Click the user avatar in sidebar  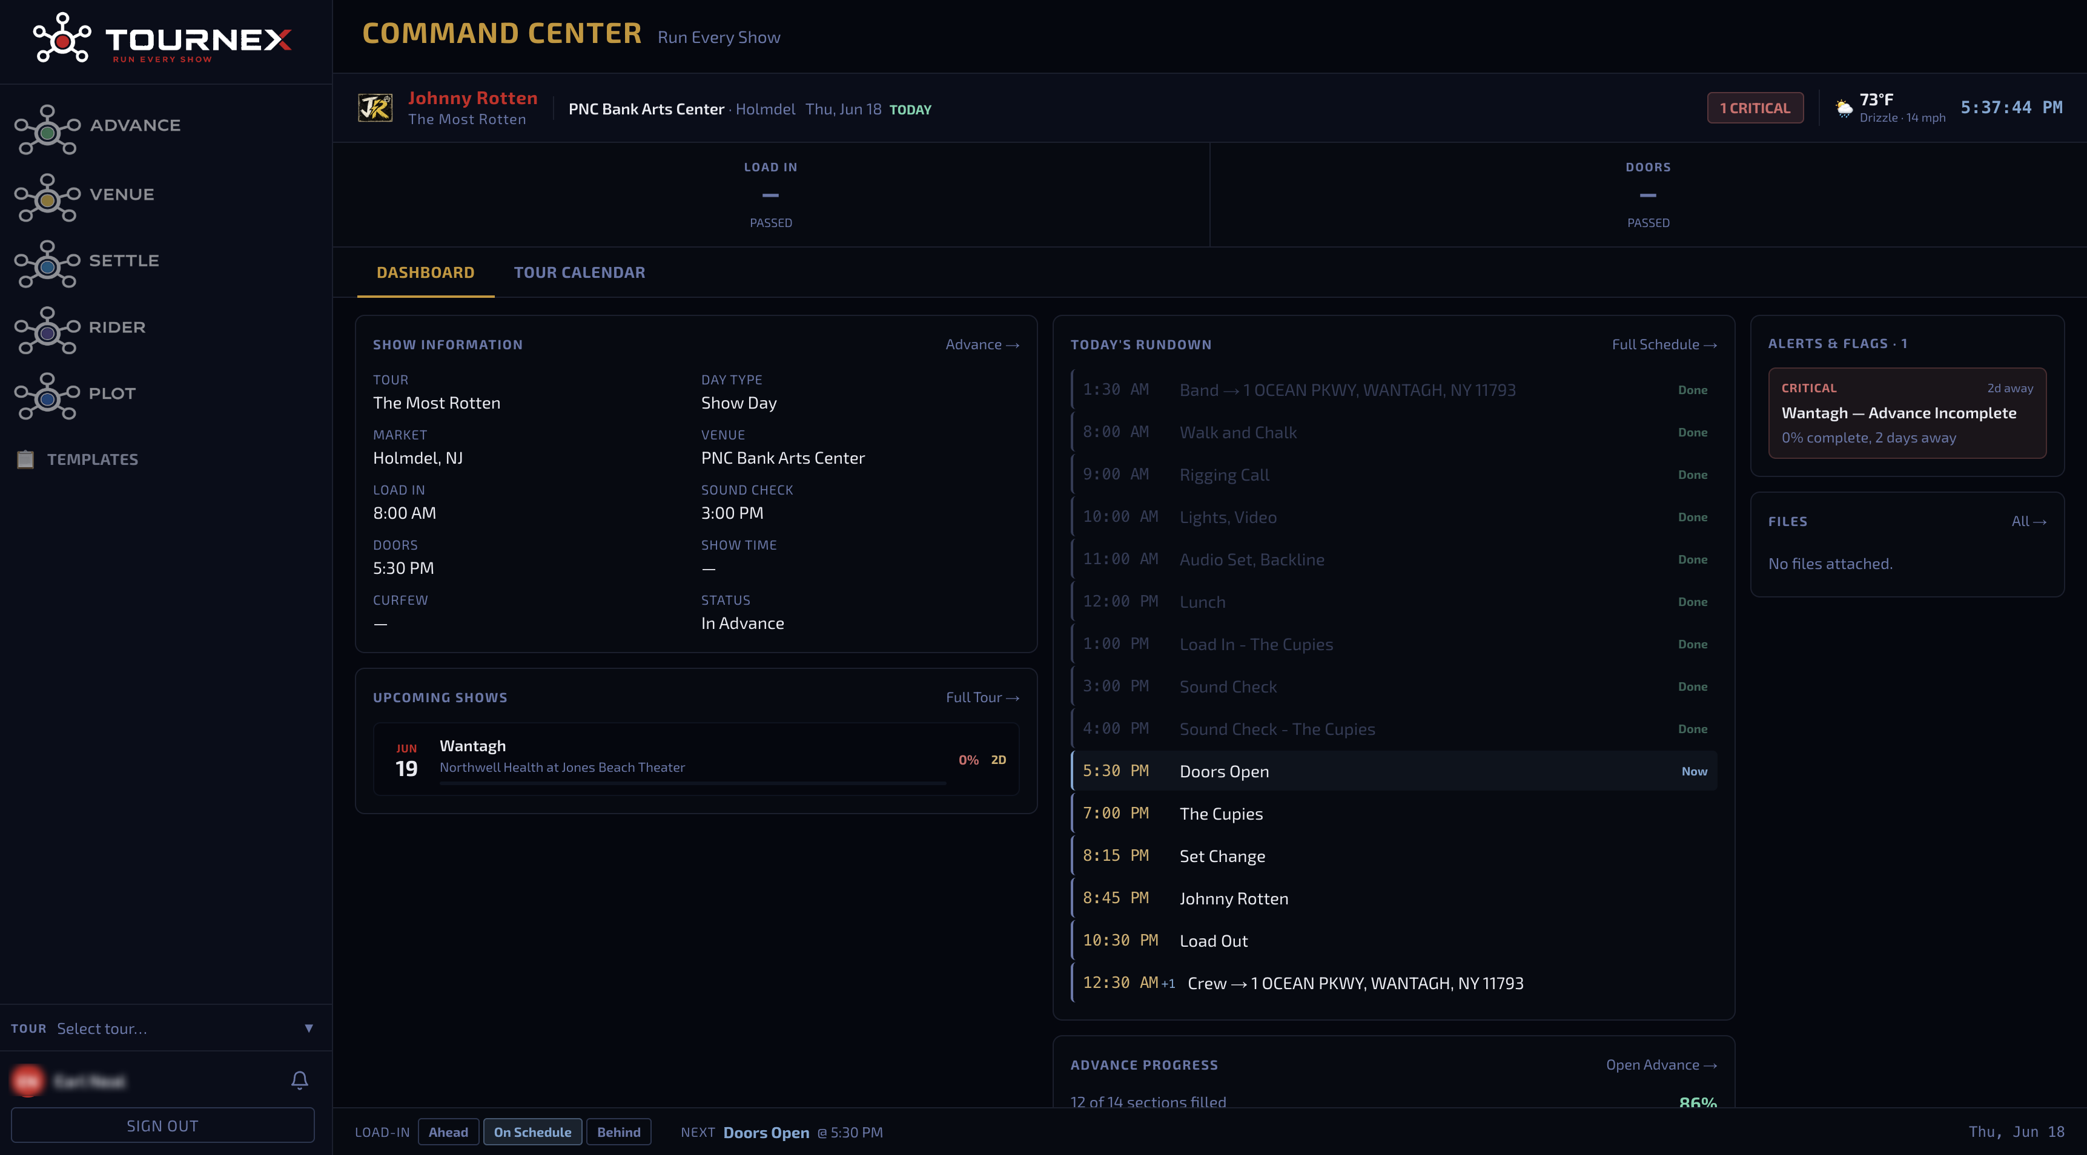(x=27, y=1081)
